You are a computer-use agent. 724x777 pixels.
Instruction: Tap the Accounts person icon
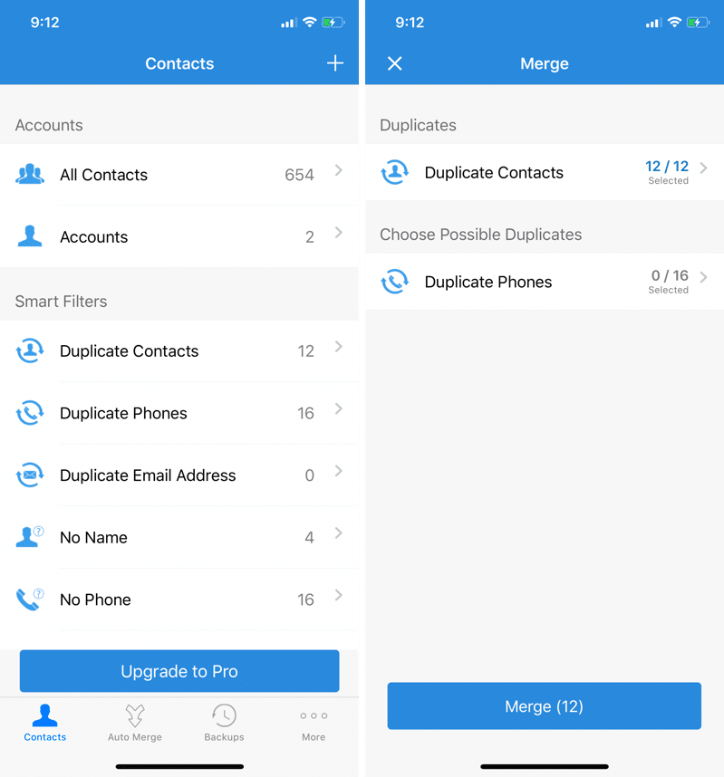[30, 237]
